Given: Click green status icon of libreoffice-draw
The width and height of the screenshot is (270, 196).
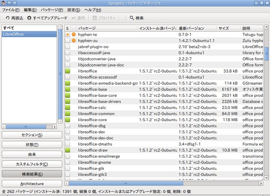Looking at the screenshot, I should [x=68, y=150].
